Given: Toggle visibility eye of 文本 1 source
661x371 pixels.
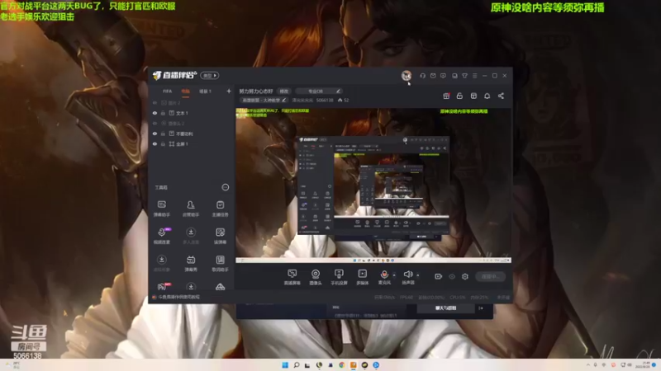Looking at the screenshot, I should (155, 113).
